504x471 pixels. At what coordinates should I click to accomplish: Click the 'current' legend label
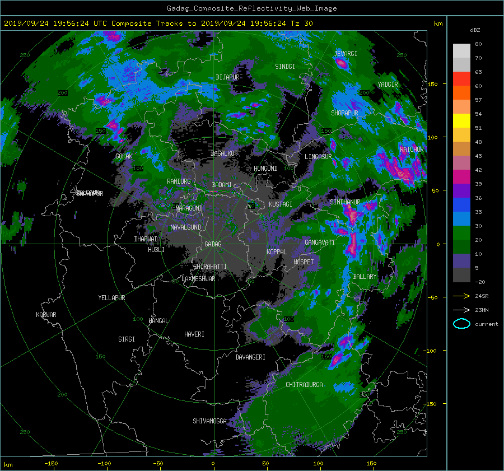[x=487, y=324]
